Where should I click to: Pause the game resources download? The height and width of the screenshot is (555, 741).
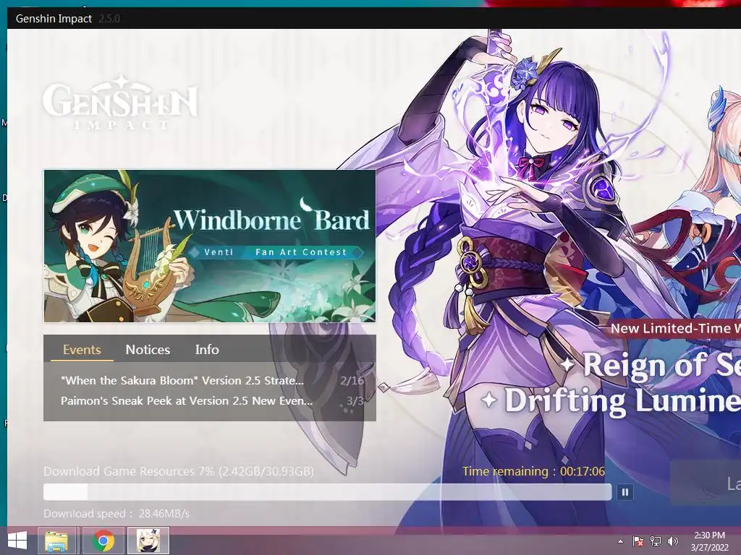pyautogui.click(x=625, y=493)
